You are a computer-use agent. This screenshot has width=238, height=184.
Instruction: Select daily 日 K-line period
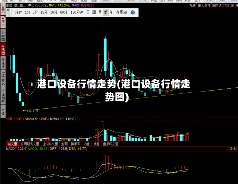(x=88, y=12)
